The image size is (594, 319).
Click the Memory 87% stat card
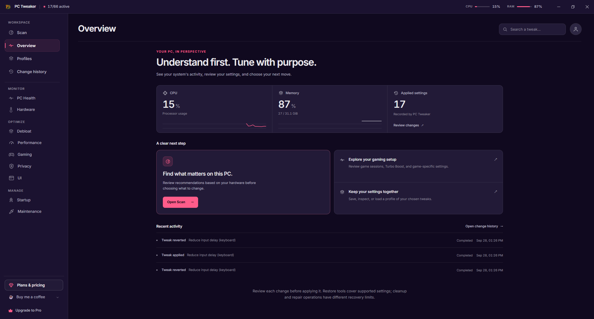pyautogui.click(x=330, y=109)
